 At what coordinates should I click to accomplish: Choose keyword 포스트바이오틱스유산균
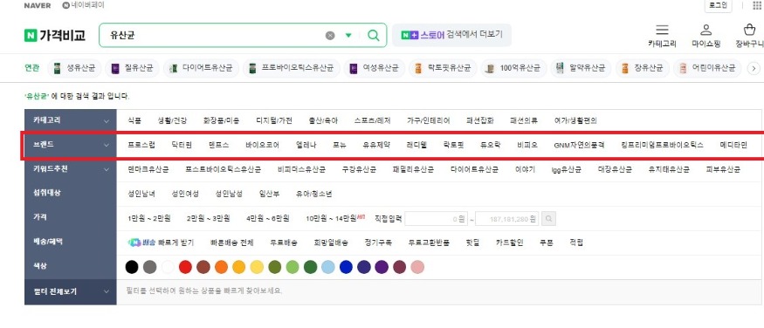click(224, 169)
